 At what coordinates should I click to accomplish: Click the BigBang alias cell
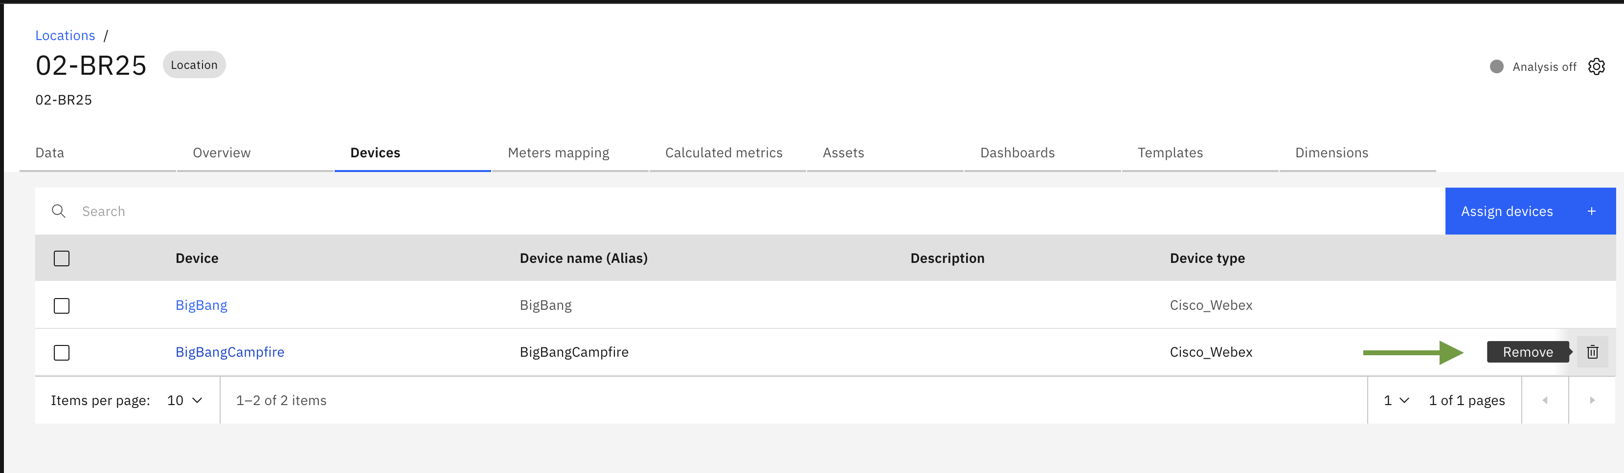(545, 305)
